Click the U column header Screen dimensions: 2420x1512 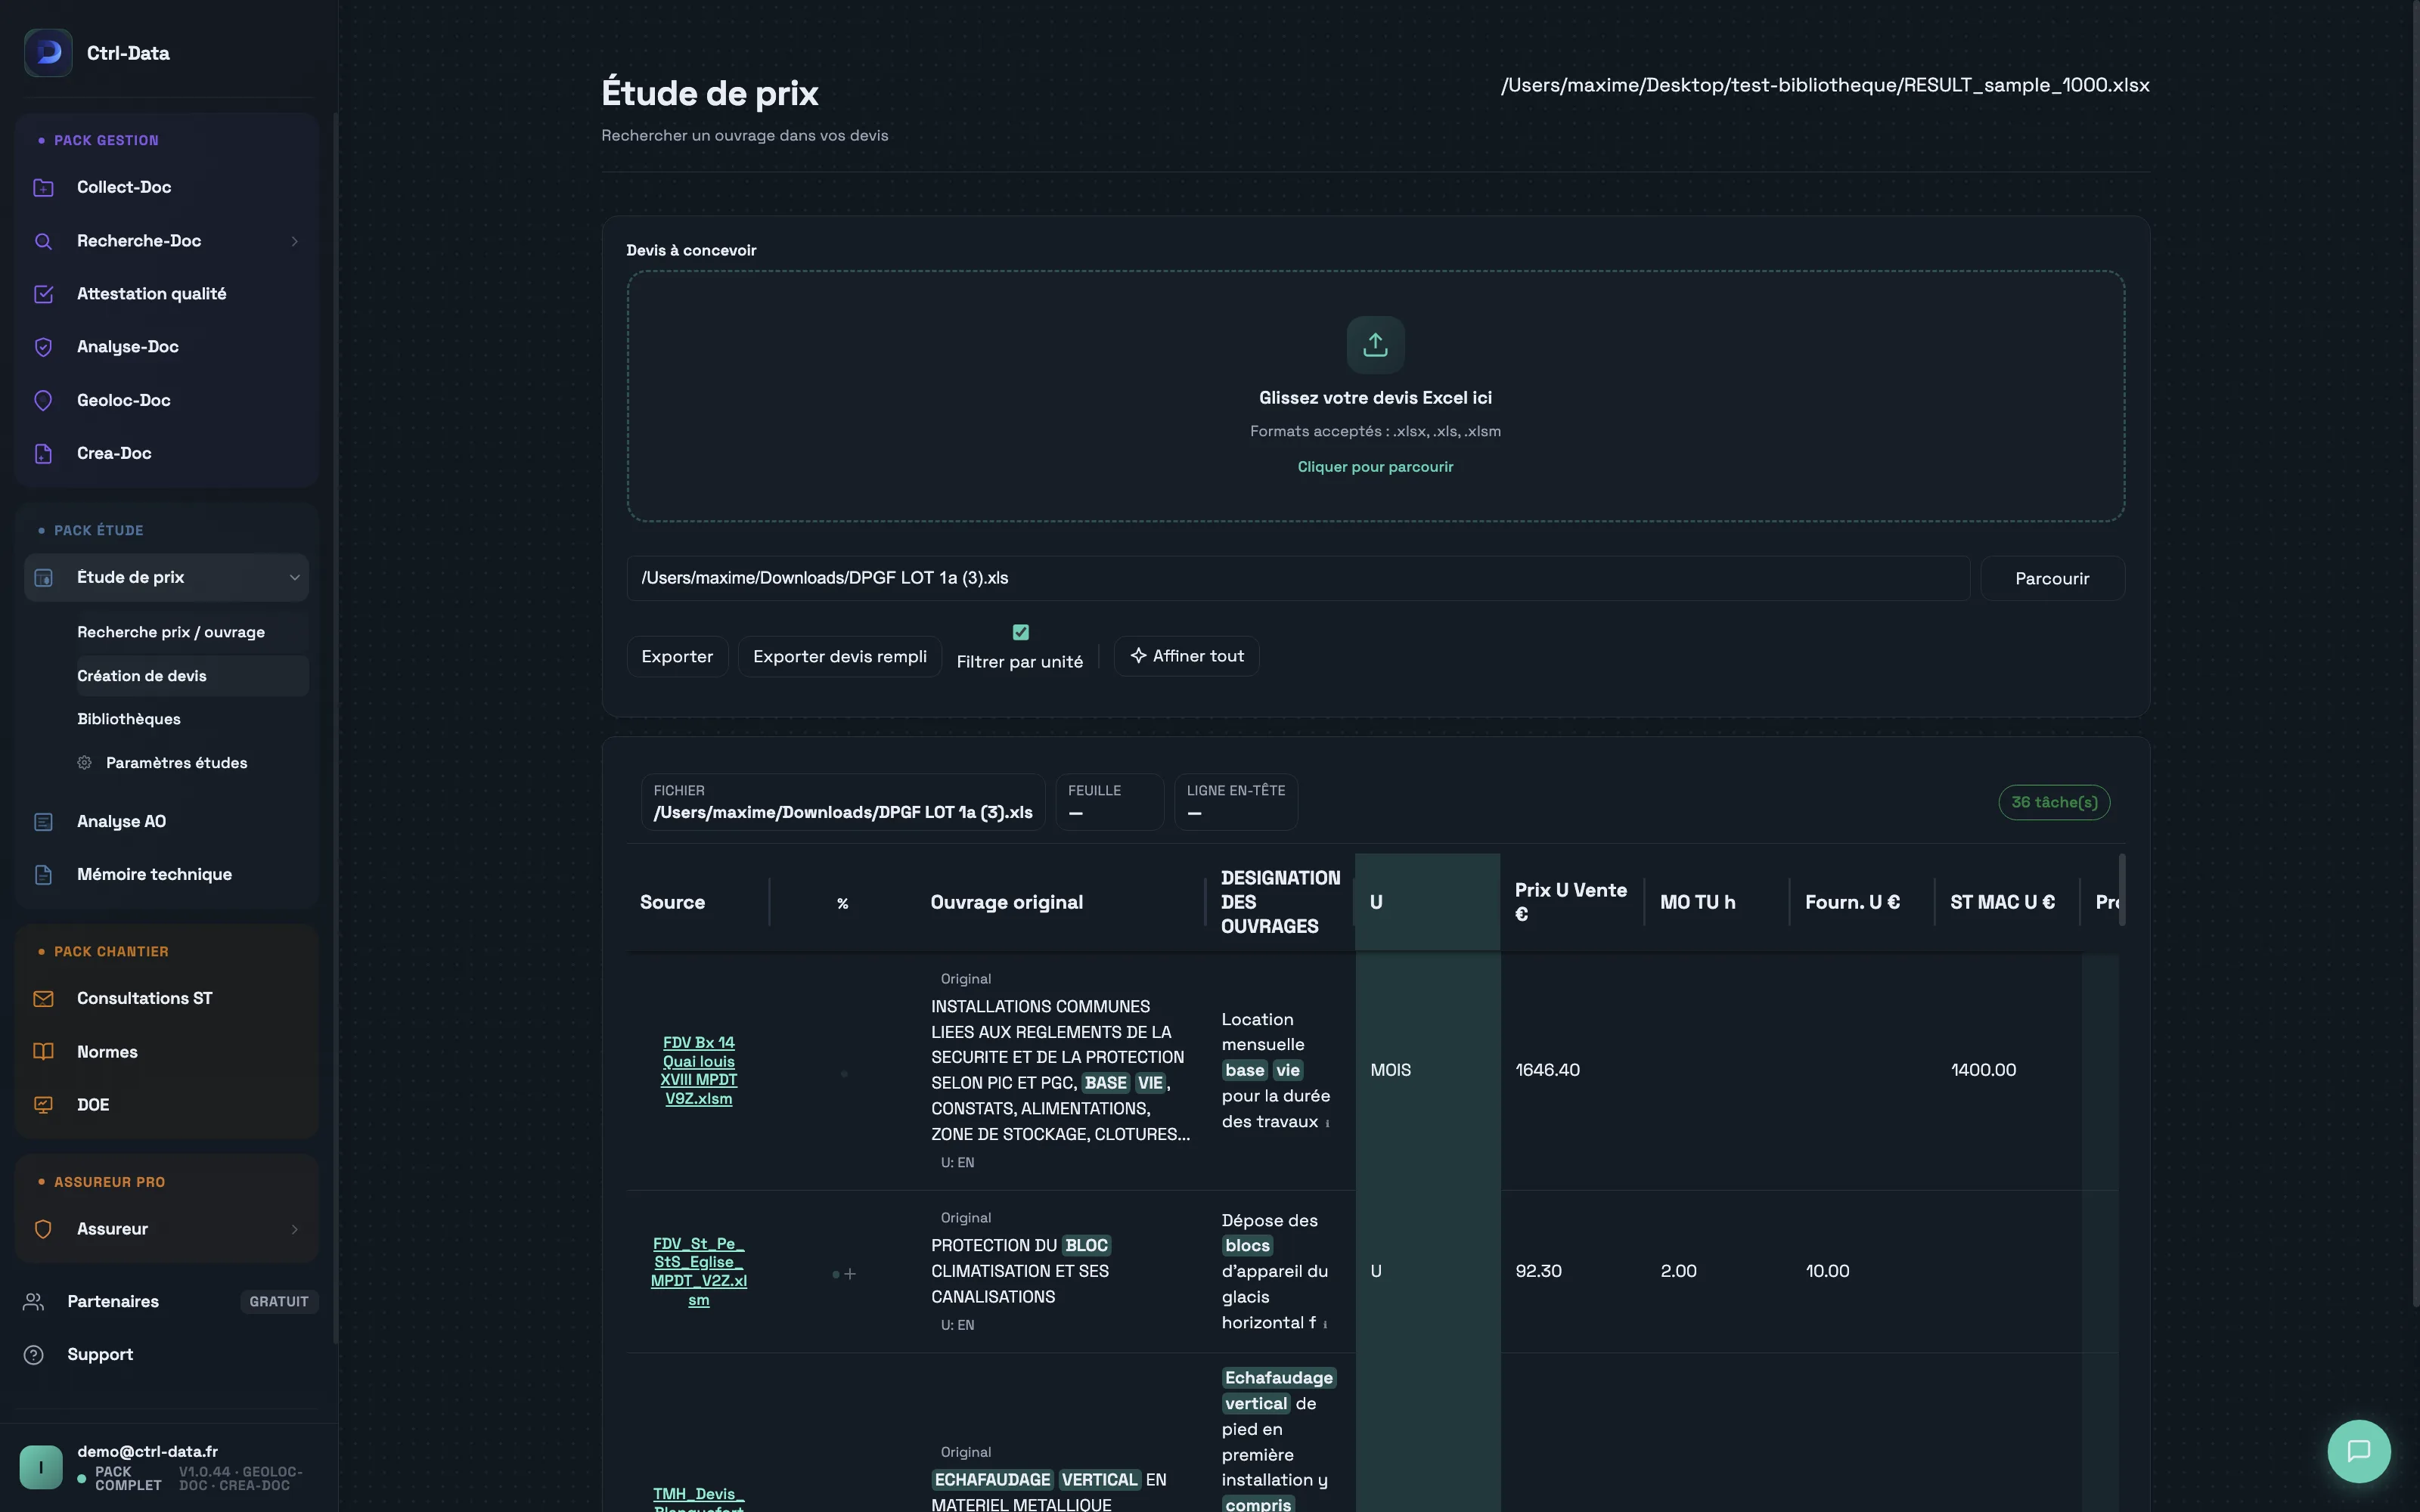coord(1427,902)
